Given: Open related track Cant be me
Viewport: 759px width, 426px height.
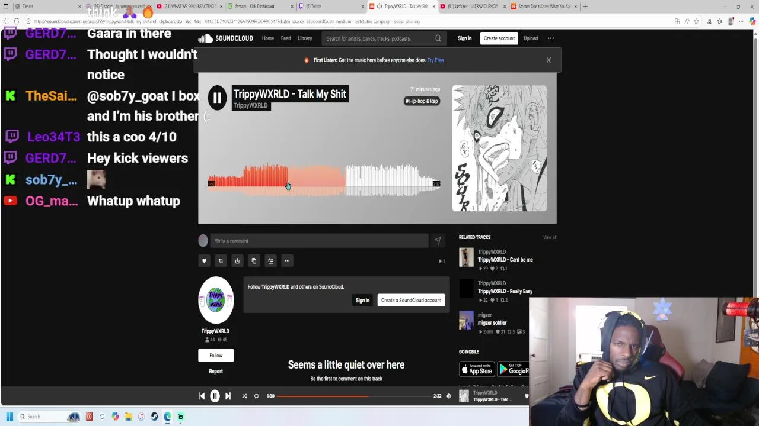Looking at the screenshot, I should click(x=505, y=260).
